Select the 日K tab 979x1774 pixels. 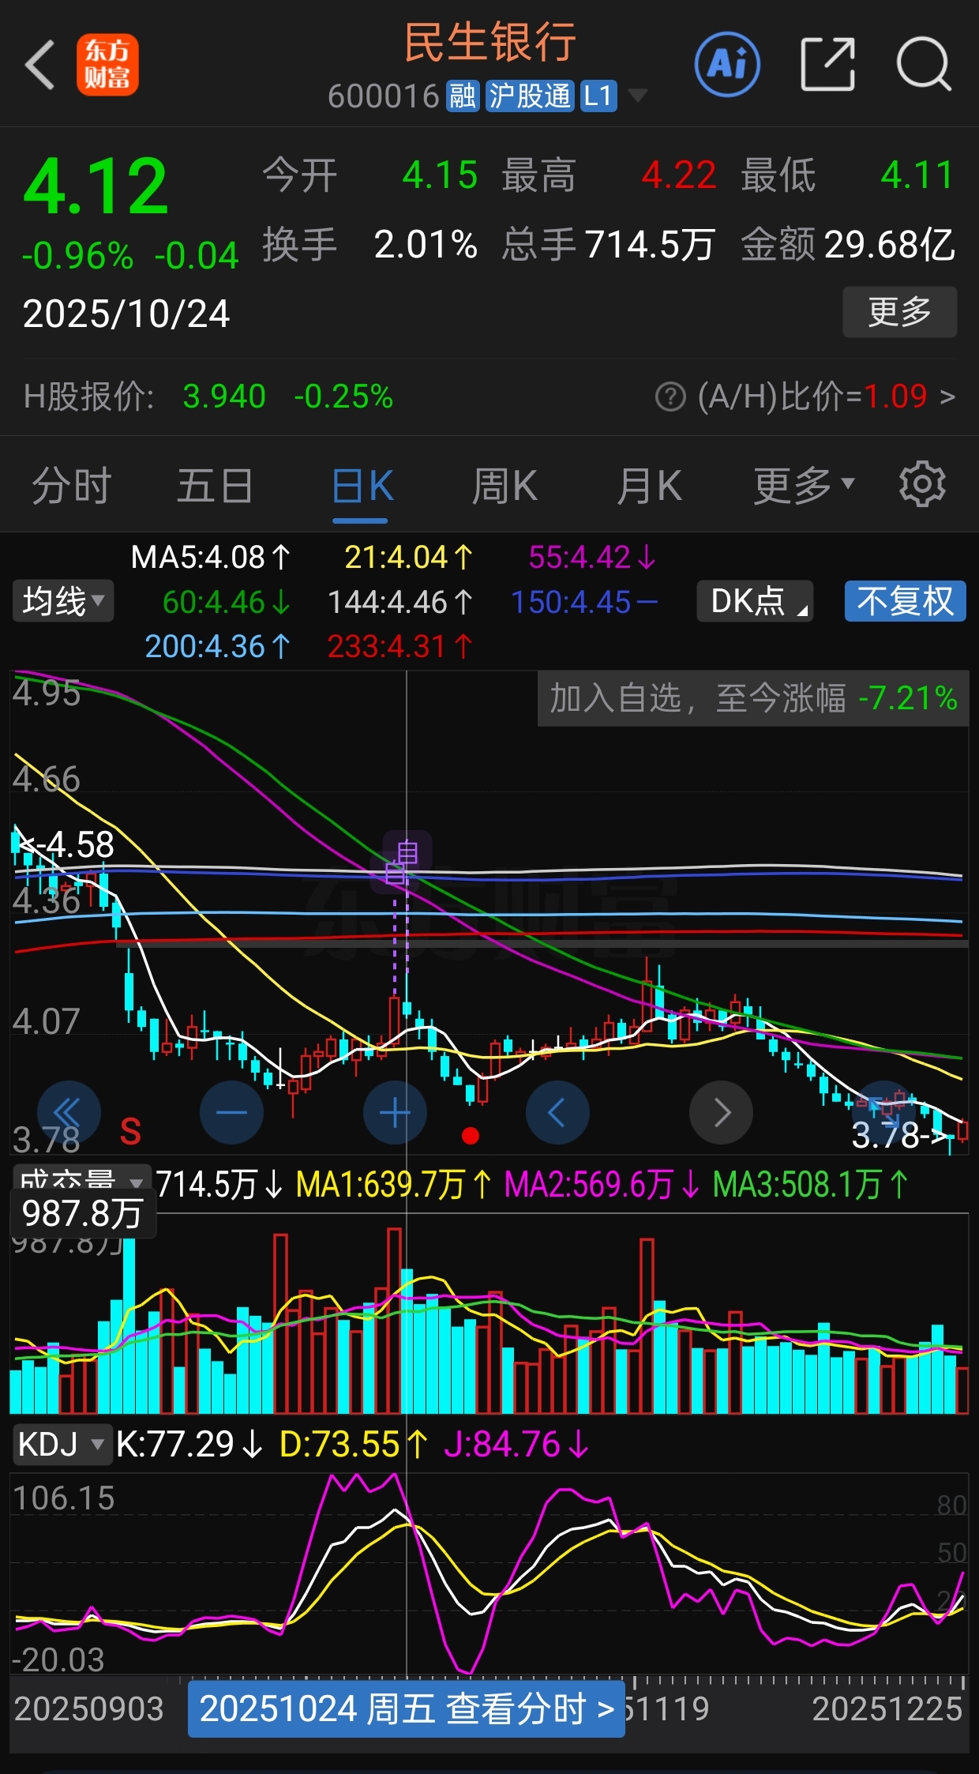pyautogui.click(x=362, y=485)
